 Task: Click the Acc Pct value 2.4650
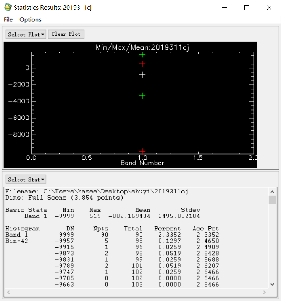pyautogui.click(x=208, y=241)
